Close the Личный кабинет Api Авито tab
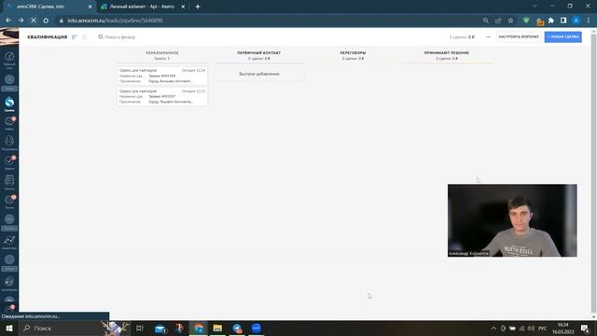This screenshot has height=336, width=597. click(183, 7)
